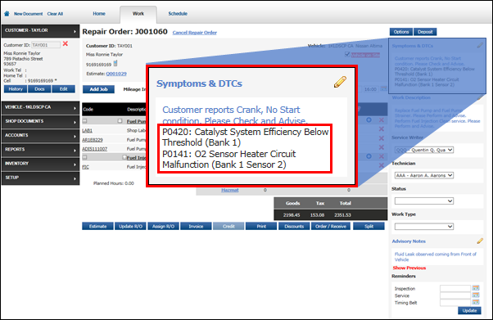
Task: Click the Hazmat link
Action: (230, 190)
